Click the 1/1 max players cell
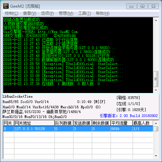162x162 pixels. (143, 129)
